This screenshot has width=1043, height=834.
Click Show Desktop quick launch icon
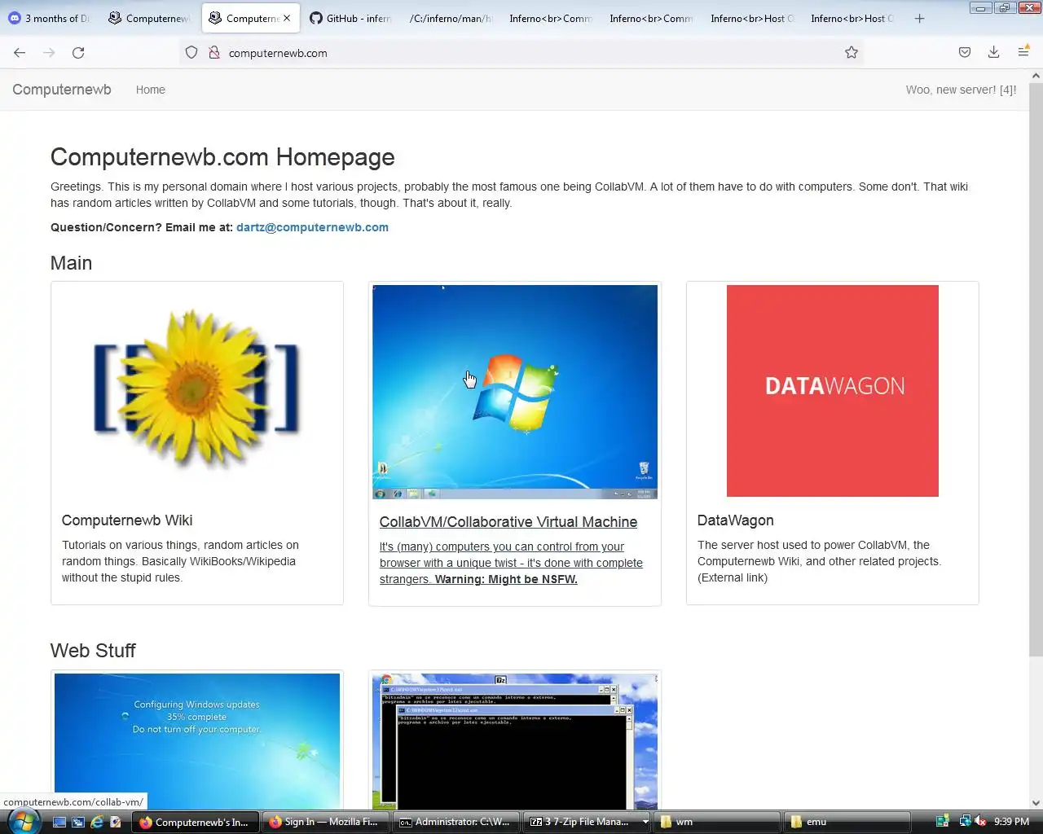click(x=59, y=822)
